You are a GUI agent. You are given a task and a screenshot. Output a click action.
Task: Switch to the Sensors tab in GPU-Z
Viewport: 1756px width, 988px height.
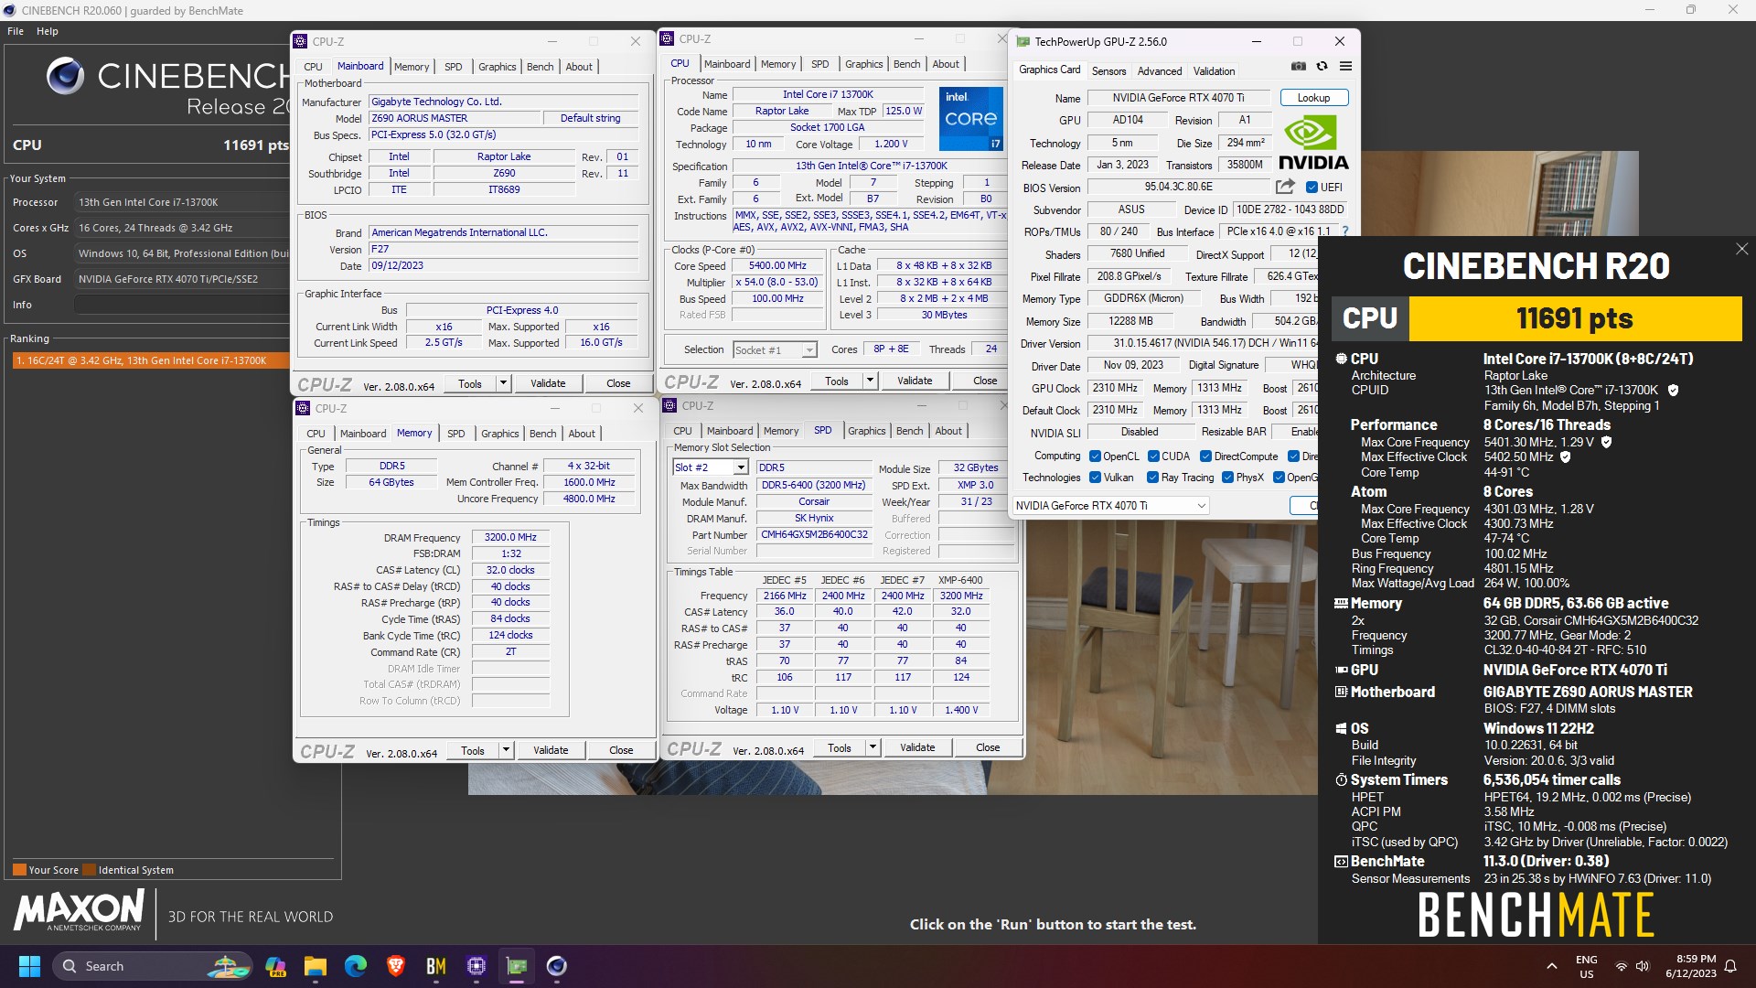click(x=1108, y=70)
